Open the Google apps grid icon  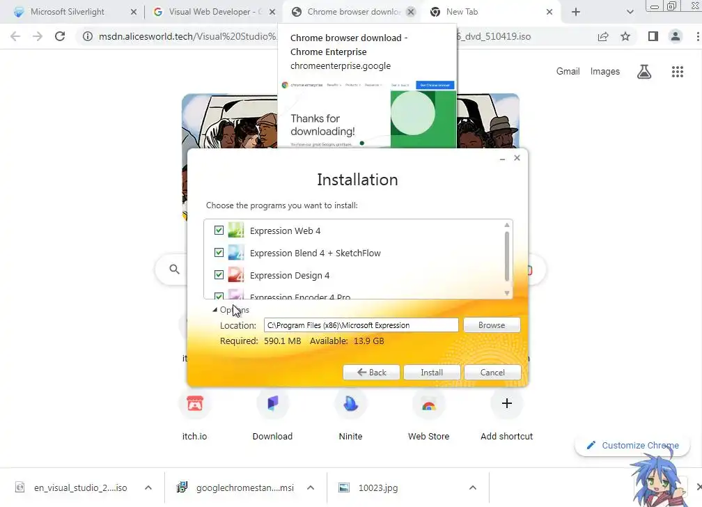click(678, 72)
